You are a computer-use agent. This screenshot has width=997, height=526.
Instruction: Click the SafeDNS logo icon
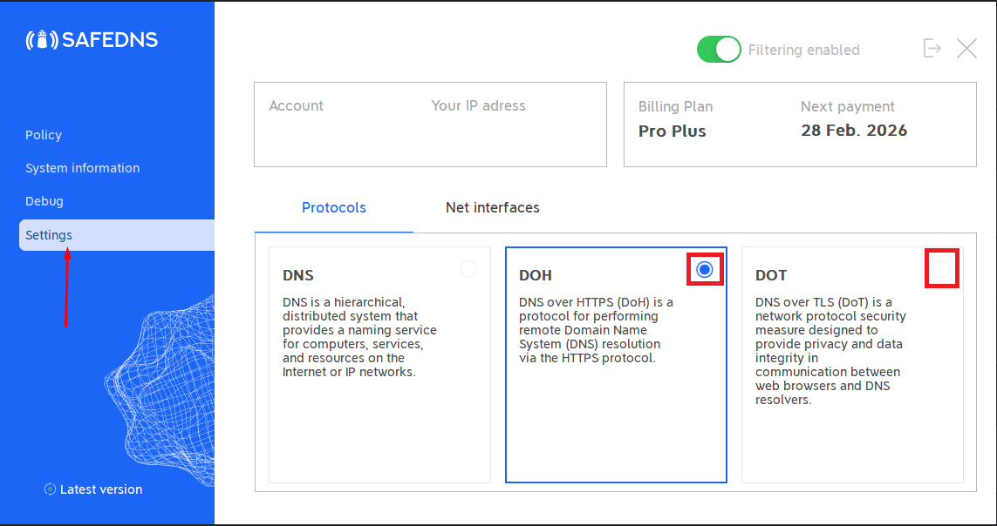42,40
